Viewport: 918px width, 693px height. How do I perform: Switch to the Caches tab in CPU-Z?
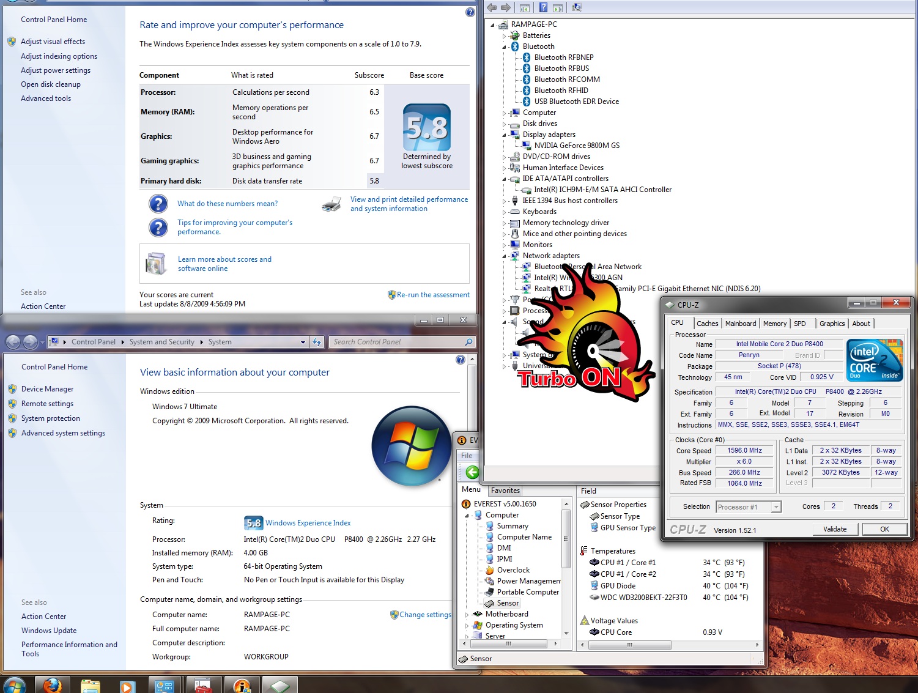pos(708,324)
